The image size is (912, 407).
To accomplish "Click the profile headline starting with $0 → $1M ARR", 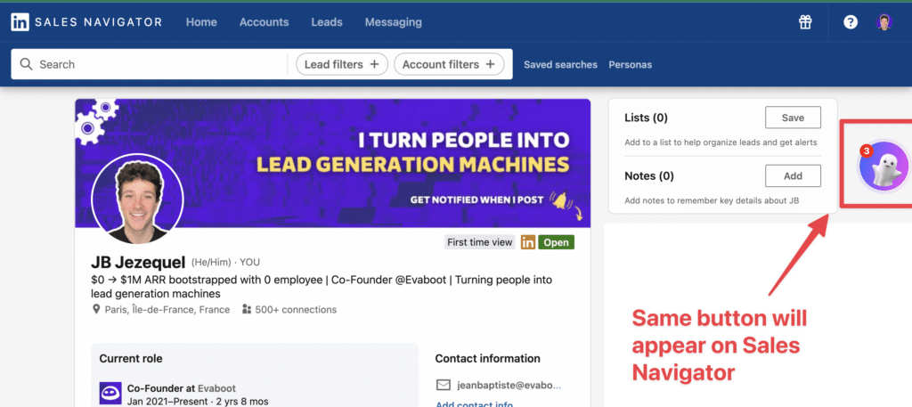I will (x=322, y=287).
